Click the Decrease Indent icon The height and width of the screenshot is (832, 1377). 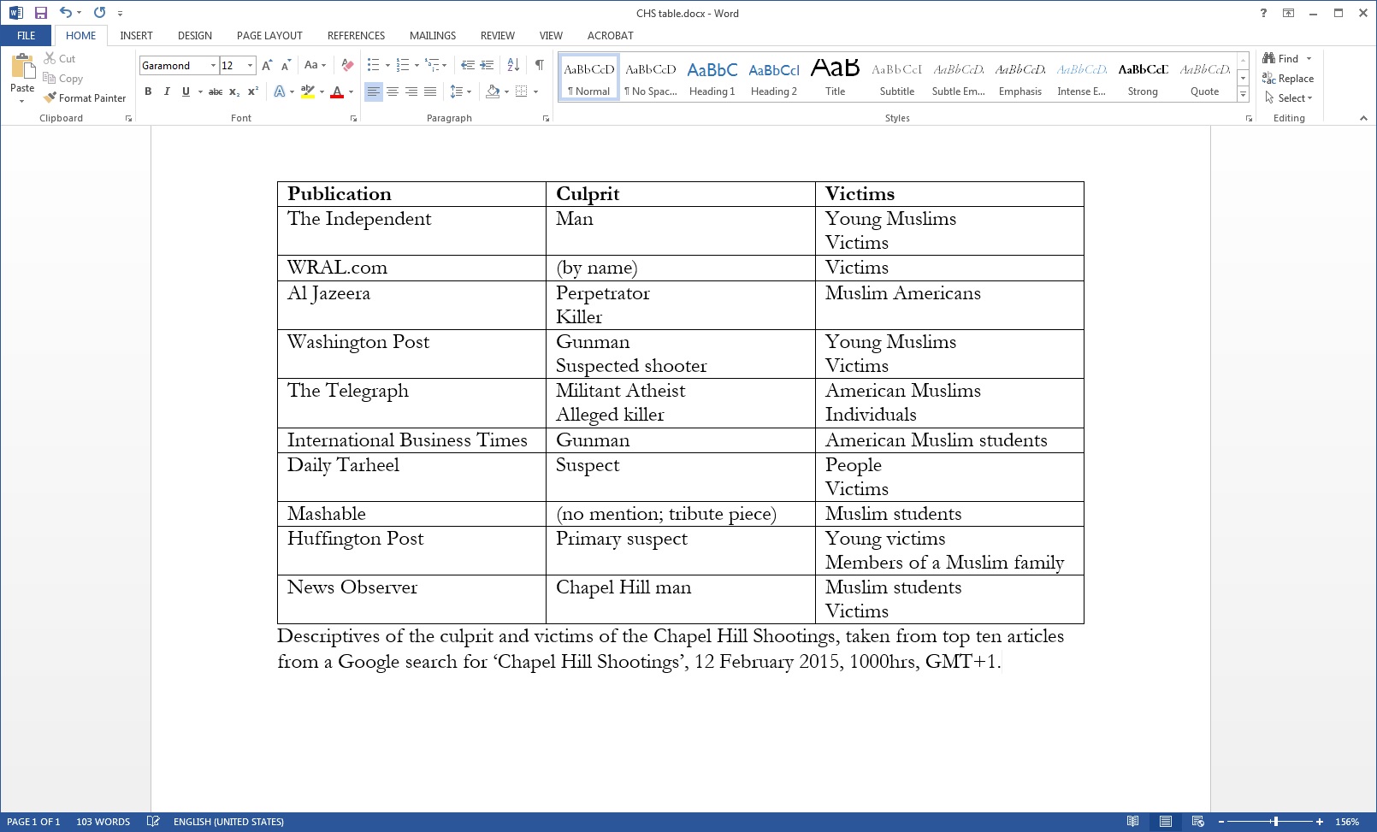point(467,65)
